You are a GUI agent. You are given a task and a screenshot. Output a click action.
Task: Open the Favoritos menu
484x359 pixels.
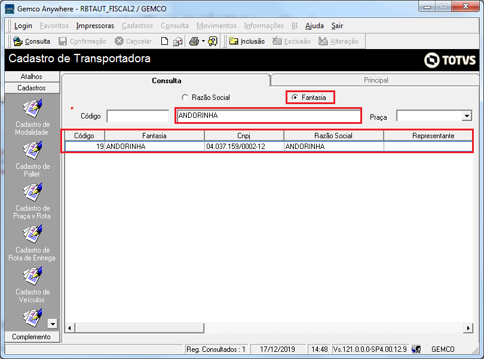pos(54,26)
